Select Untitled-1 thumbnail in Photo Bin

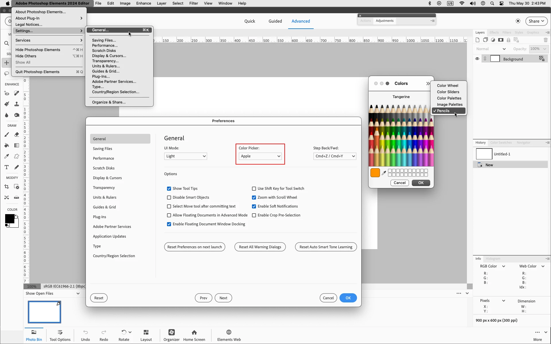coord(44,312)
